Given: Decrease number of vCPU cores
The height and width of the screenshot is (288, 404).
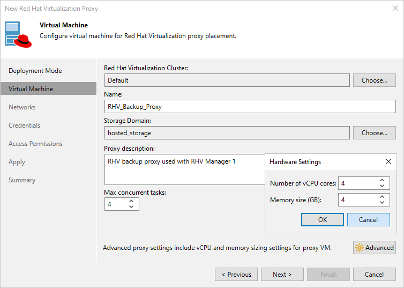Looking at the screenshot, I should (x=381, y=186).
